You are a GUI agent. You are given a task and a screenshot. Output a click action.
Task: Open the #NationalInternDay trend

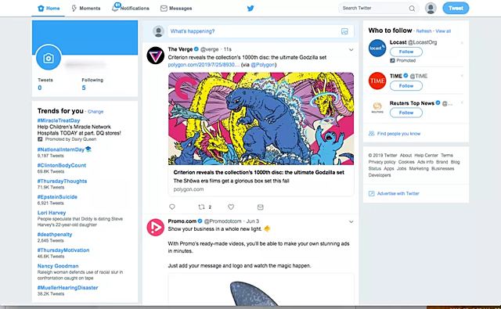pos(61,149)
